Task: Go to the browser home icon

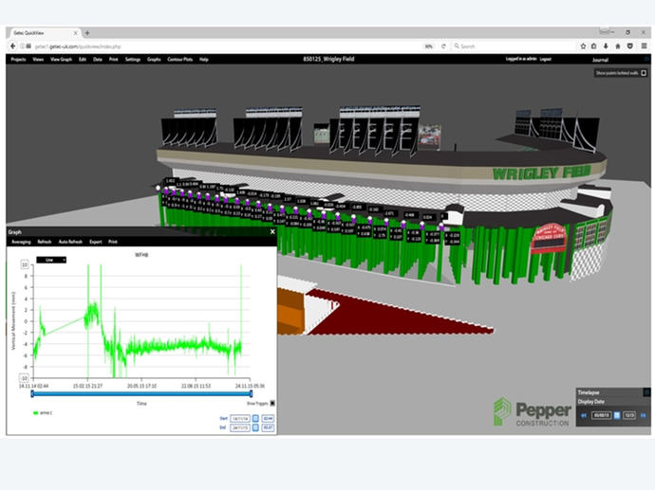Action: [x=618, y=46]
